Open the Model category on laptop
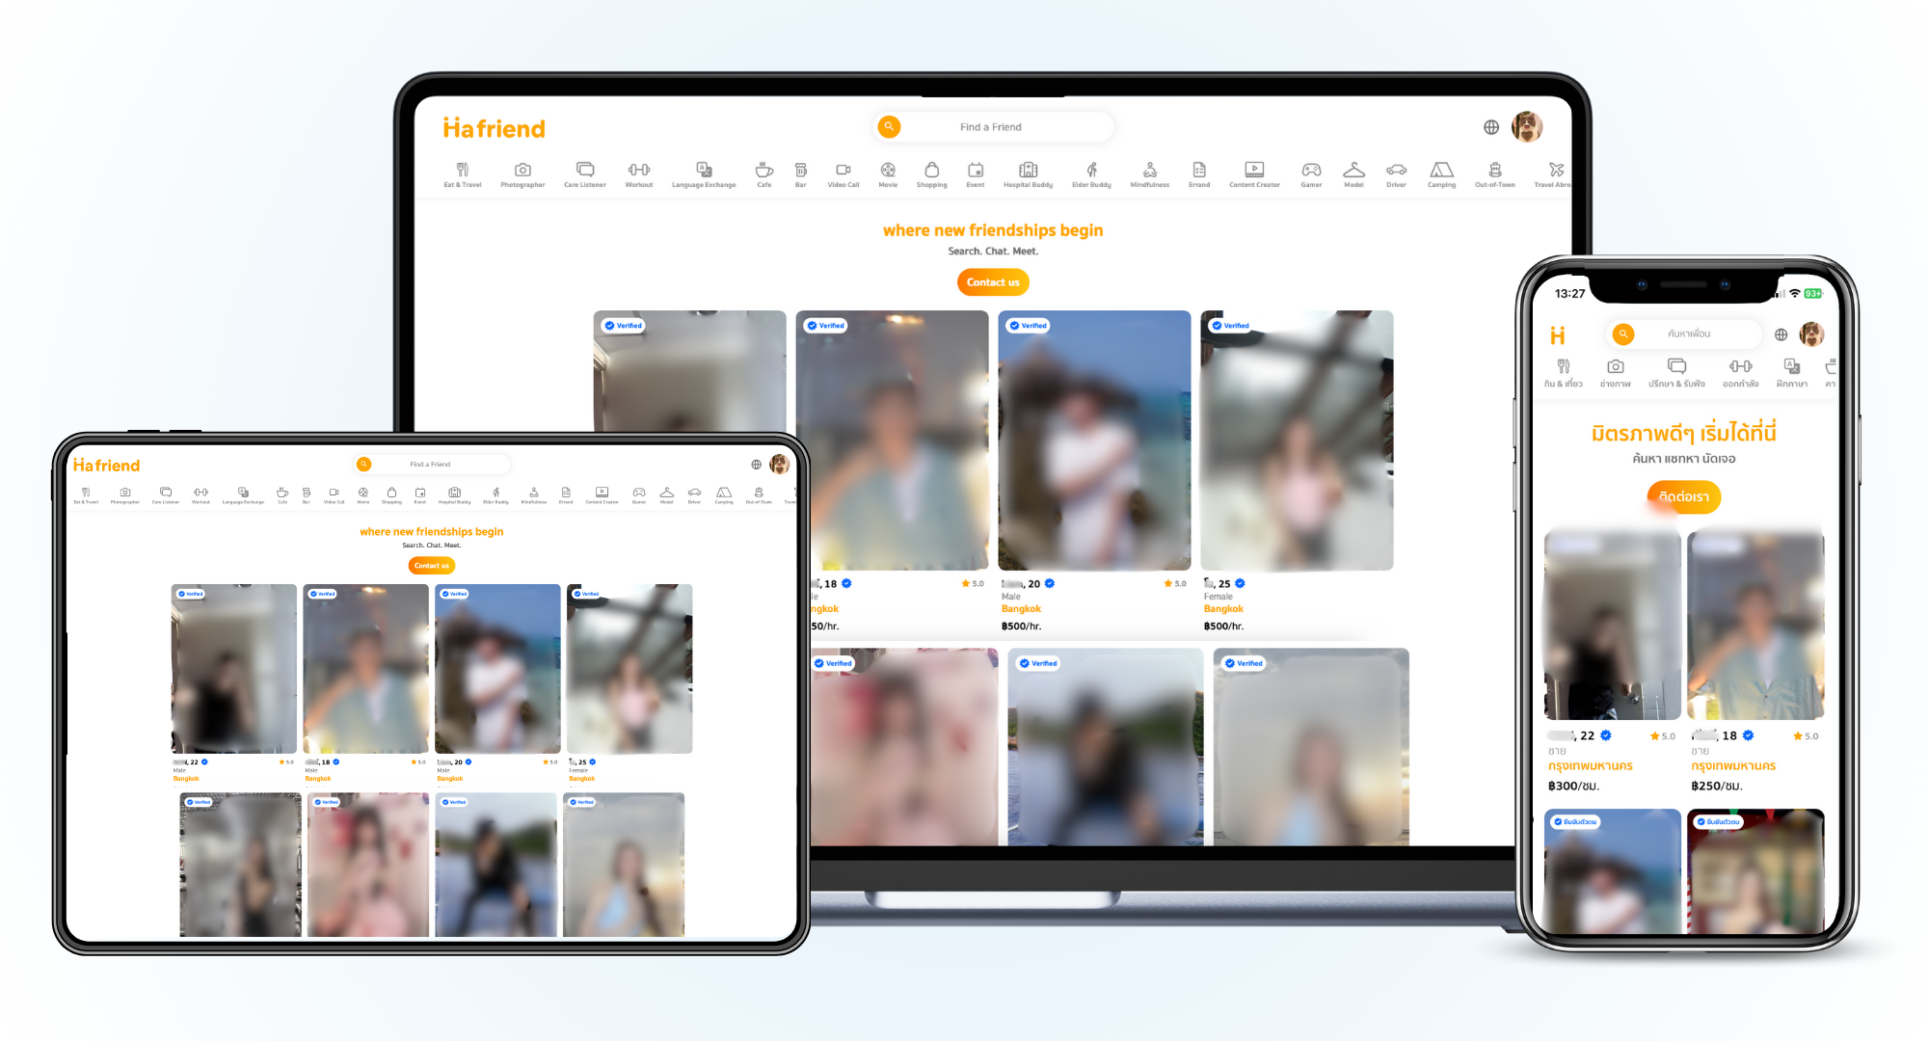 pos(1354,174)
